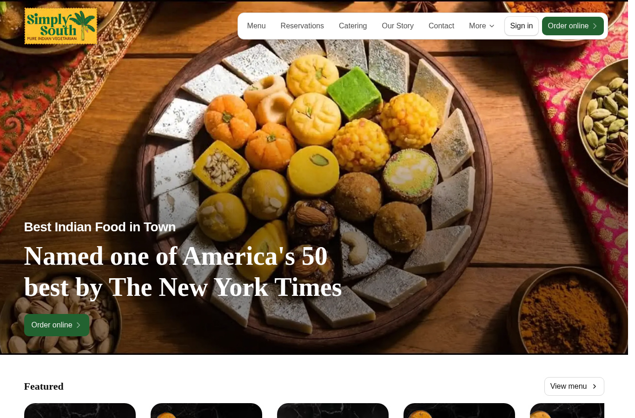Click the Sign in button

521,26
